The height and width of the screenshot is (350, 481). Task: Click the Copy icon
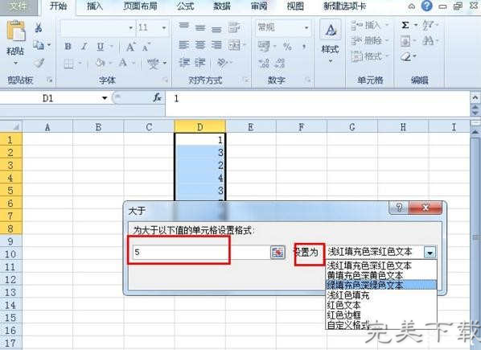(39, 45)
